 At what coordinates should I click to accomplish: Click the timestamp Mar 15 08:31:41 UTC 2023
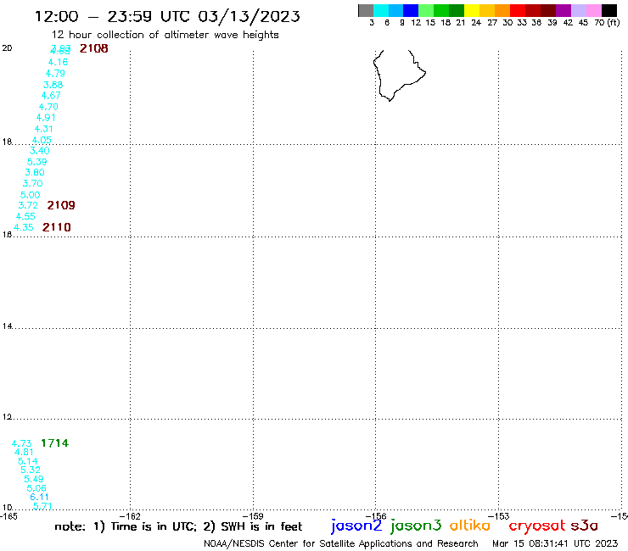(555, 543)
